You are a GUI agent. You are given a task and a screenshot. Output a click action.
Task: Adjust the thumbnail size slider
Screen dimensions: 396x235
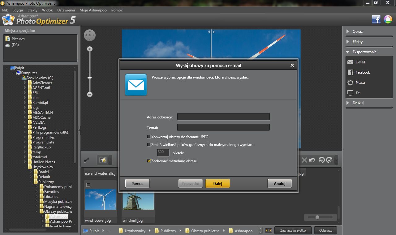tap(317, 217)
